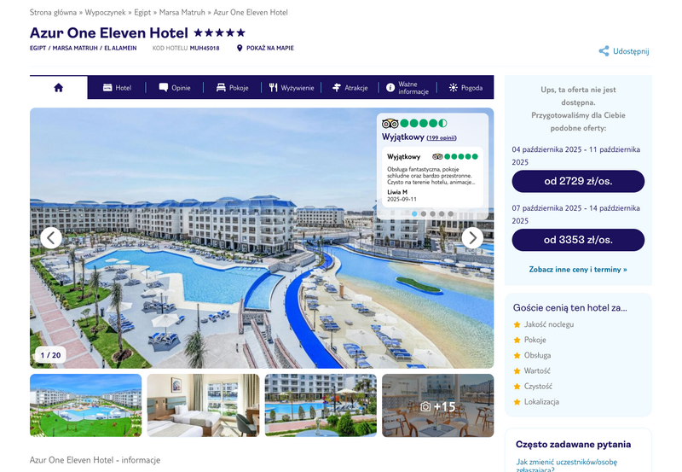
Task: Show next gallery photo arrow
Action: (472, 238)
